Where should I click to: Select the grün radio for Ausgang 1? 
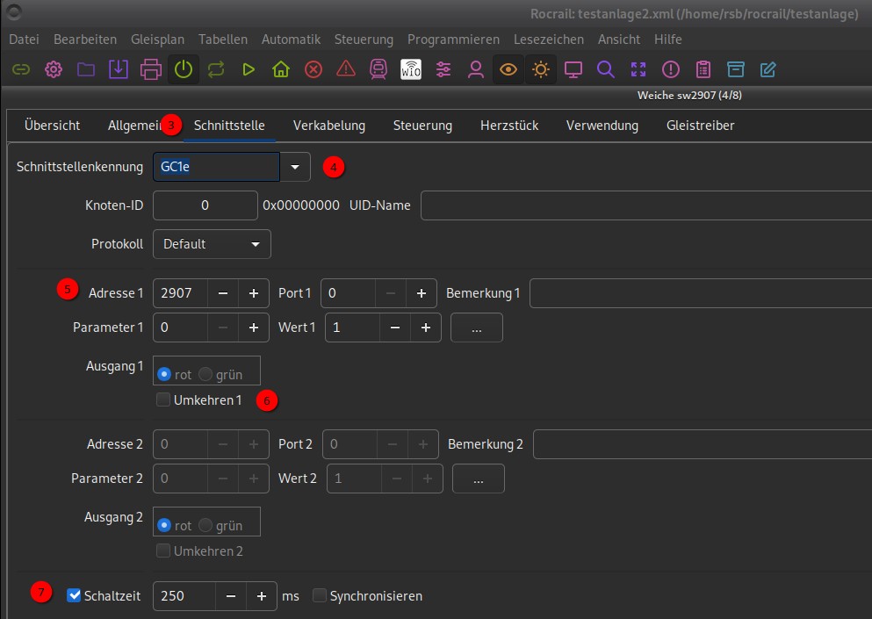pos(206,375)
